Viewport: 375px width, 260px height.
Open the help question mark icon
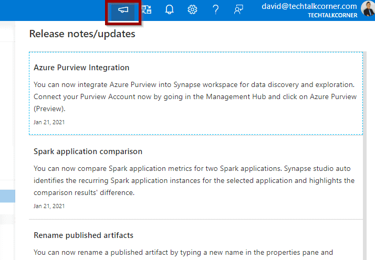pyautogui.click(x=215, y=10)
